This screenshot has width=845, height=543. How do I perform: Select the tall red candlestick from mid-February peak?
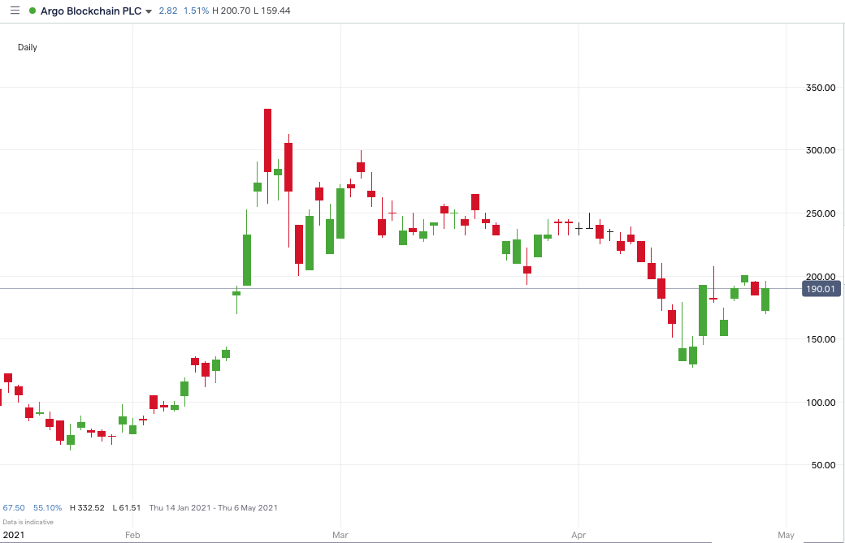coord(268,138)
